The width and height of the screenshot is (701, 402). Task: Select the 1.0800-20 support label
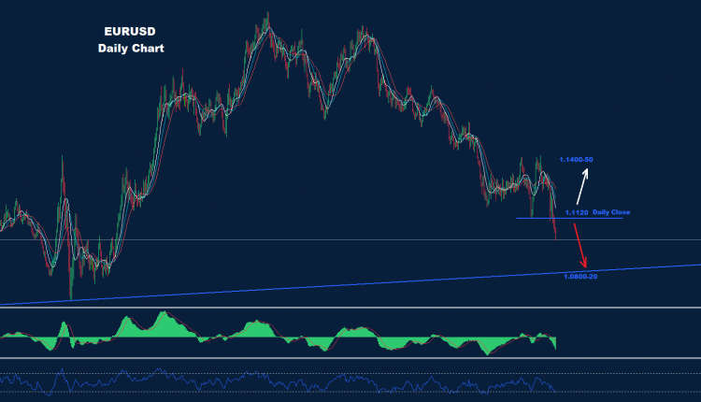(x=580, y=277)
